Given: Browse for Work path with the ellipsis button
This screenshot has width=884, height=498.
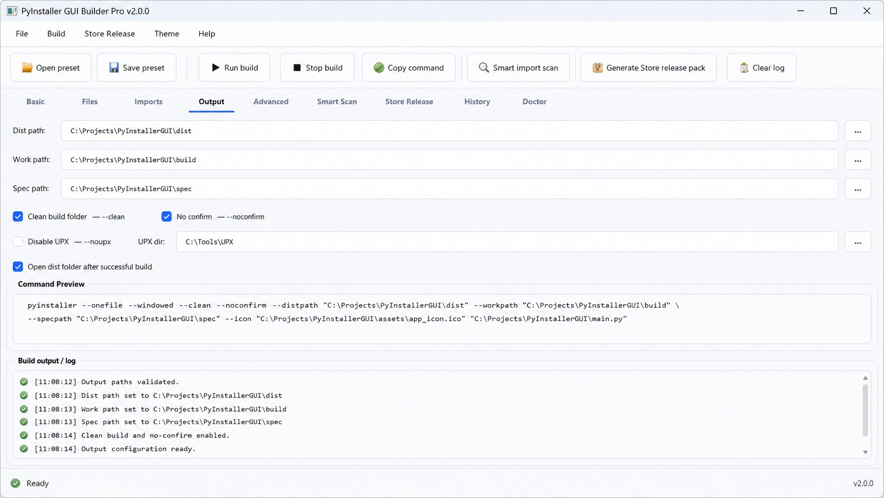Looking at the screenshot, I should coord(858,160).
